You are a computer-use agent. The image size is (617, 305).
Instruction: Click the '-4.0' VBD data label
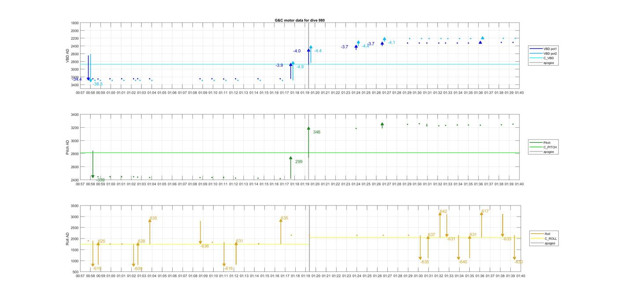click(x=297, y=51)
